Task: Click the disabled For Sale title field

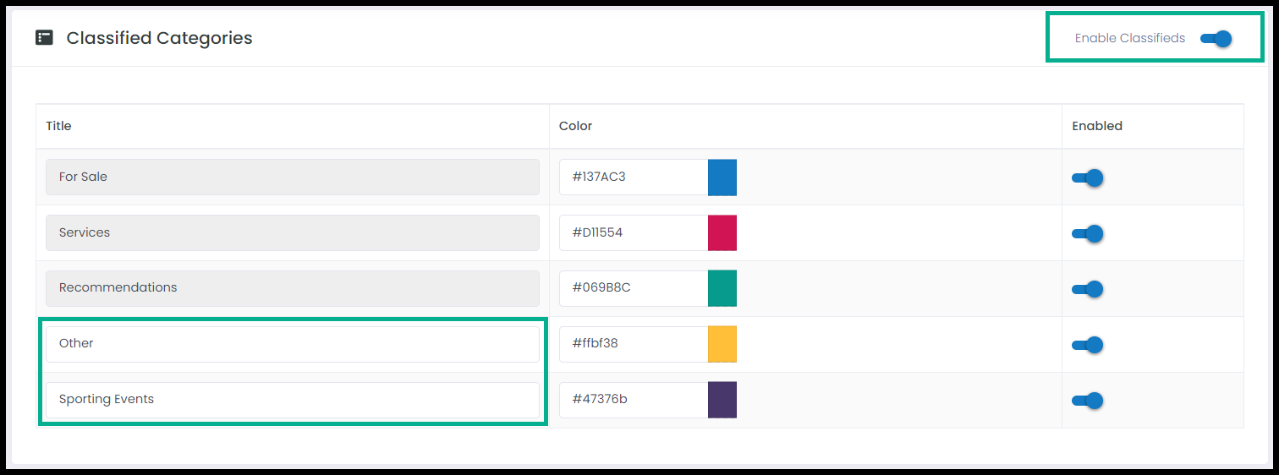Action: click(293, 177)
